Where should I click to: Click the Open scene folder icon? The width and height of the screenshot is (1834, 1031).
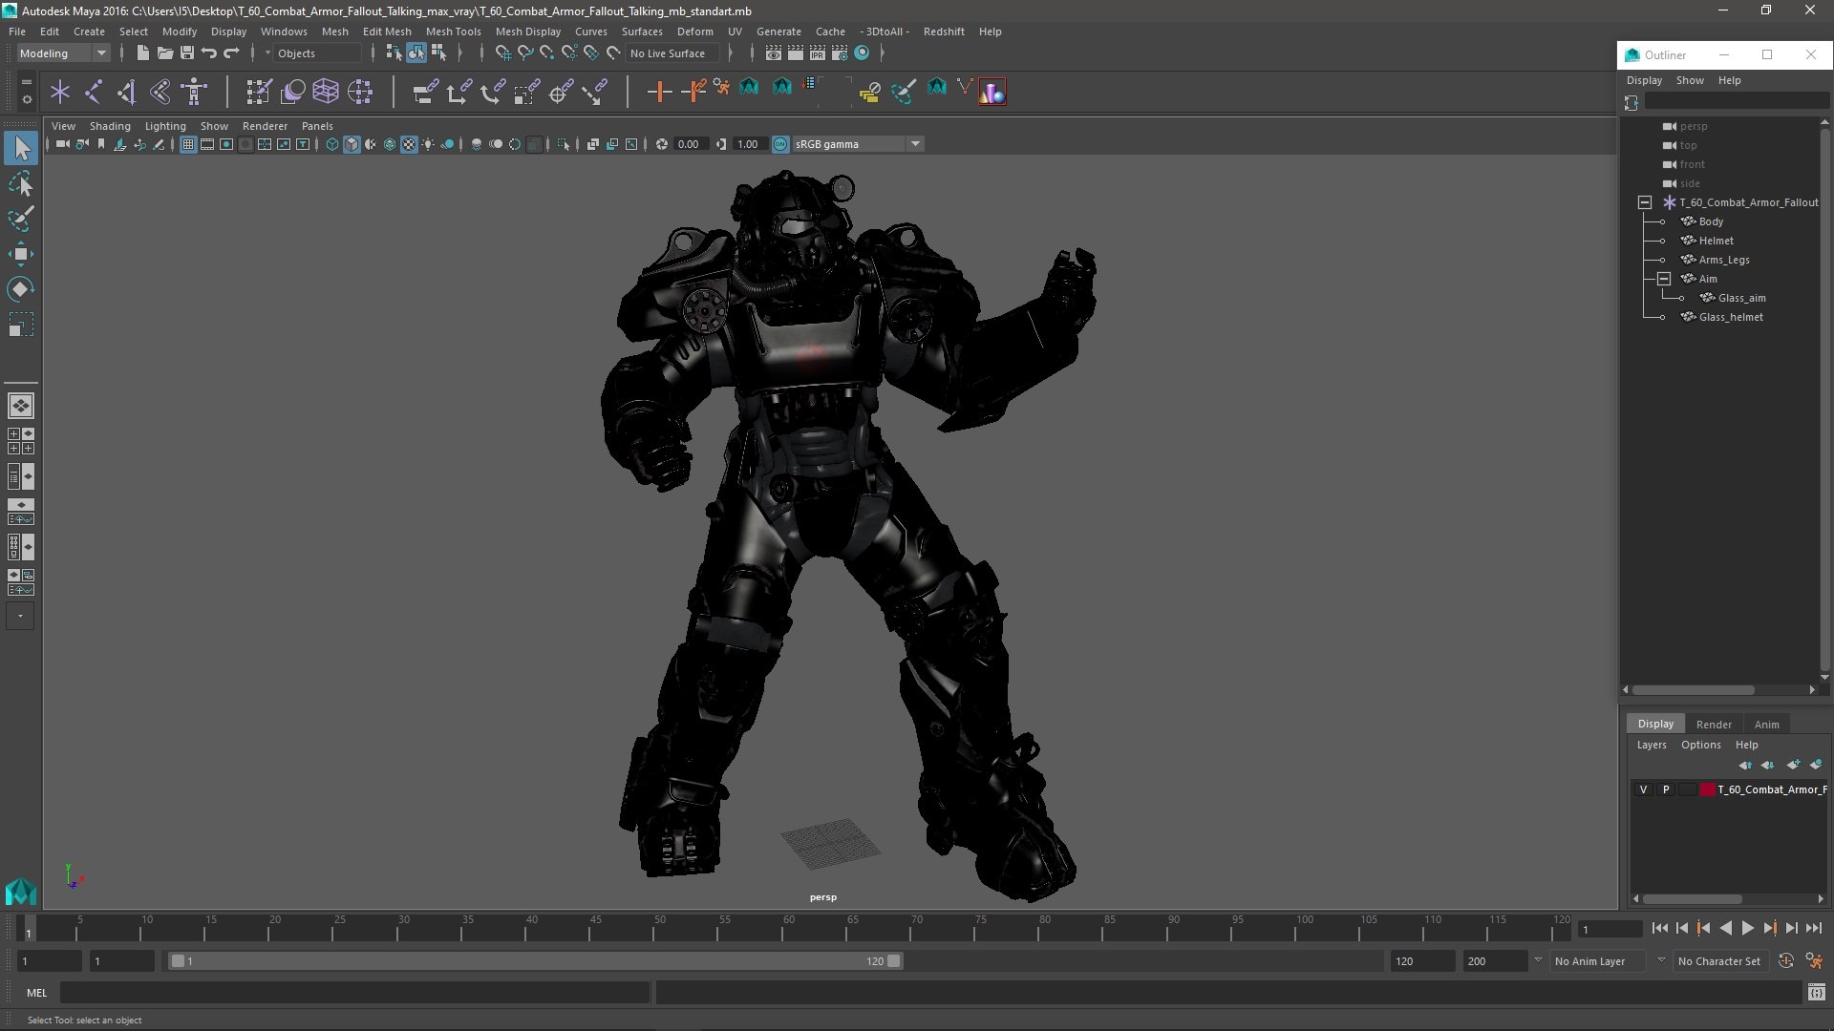[164, 53]
